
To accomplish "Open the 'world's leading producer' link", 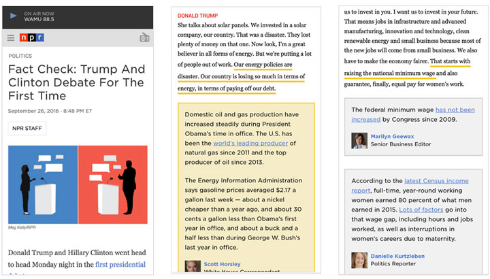I will point(250,144).
